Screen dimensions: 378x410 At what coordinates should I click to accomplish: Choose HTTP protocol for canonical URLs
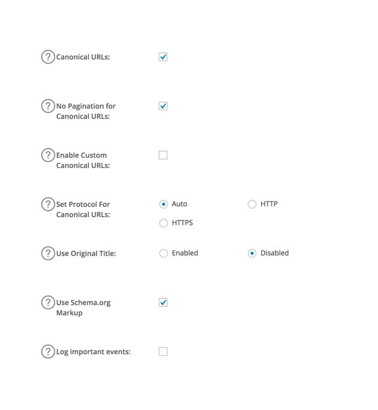pyautogui.click(x=252, y=204)
